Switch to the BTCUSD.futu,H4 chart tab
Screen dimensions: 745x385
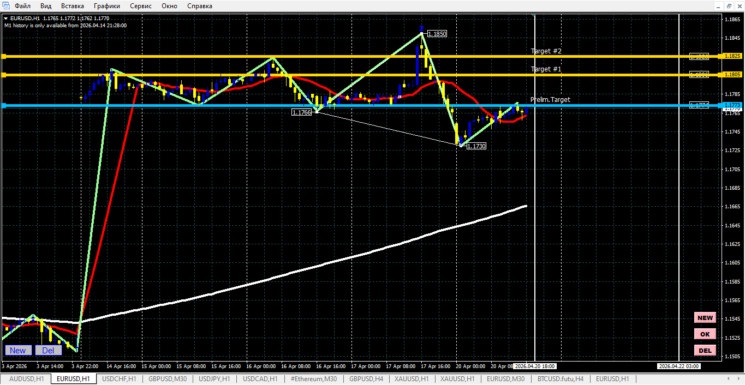[x=561, y=379]
